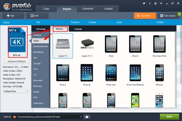
Task: Click the DVDFab mascot logo
Action: click(7, 7)
